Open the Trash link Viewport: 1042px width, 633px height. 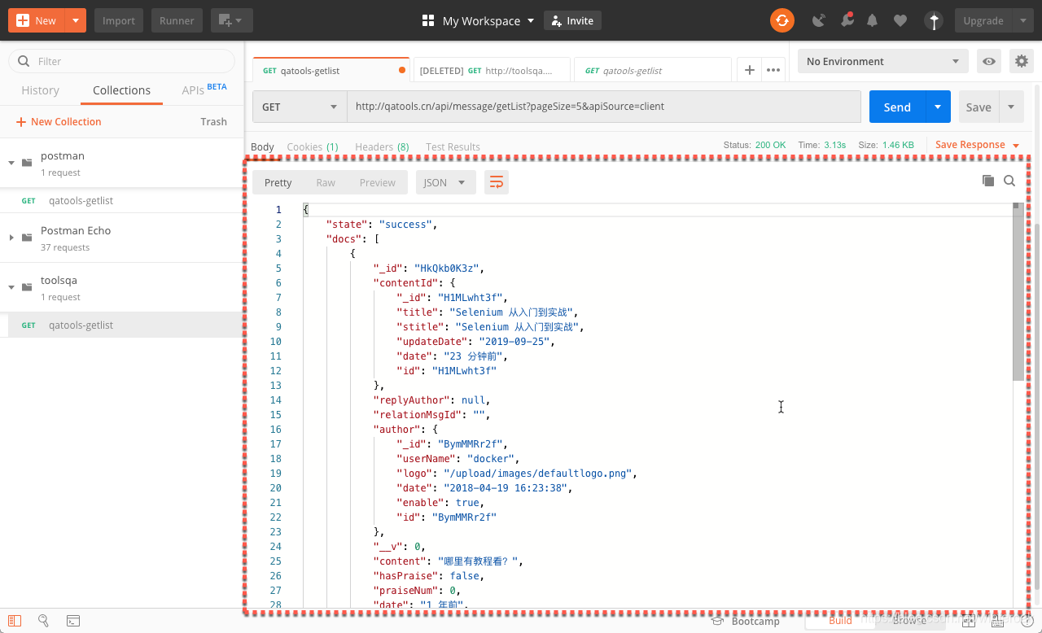213,121
